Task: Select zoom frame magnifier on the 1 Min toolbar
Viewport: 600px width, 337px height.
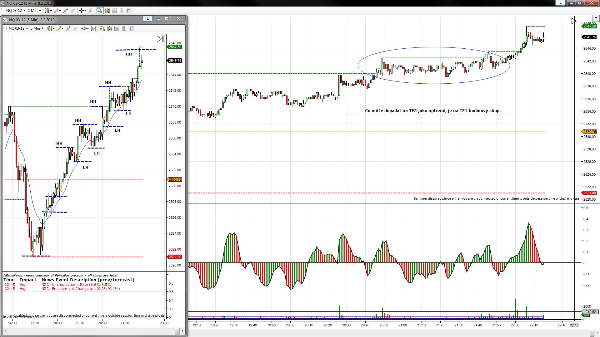Action: [91, 11]
